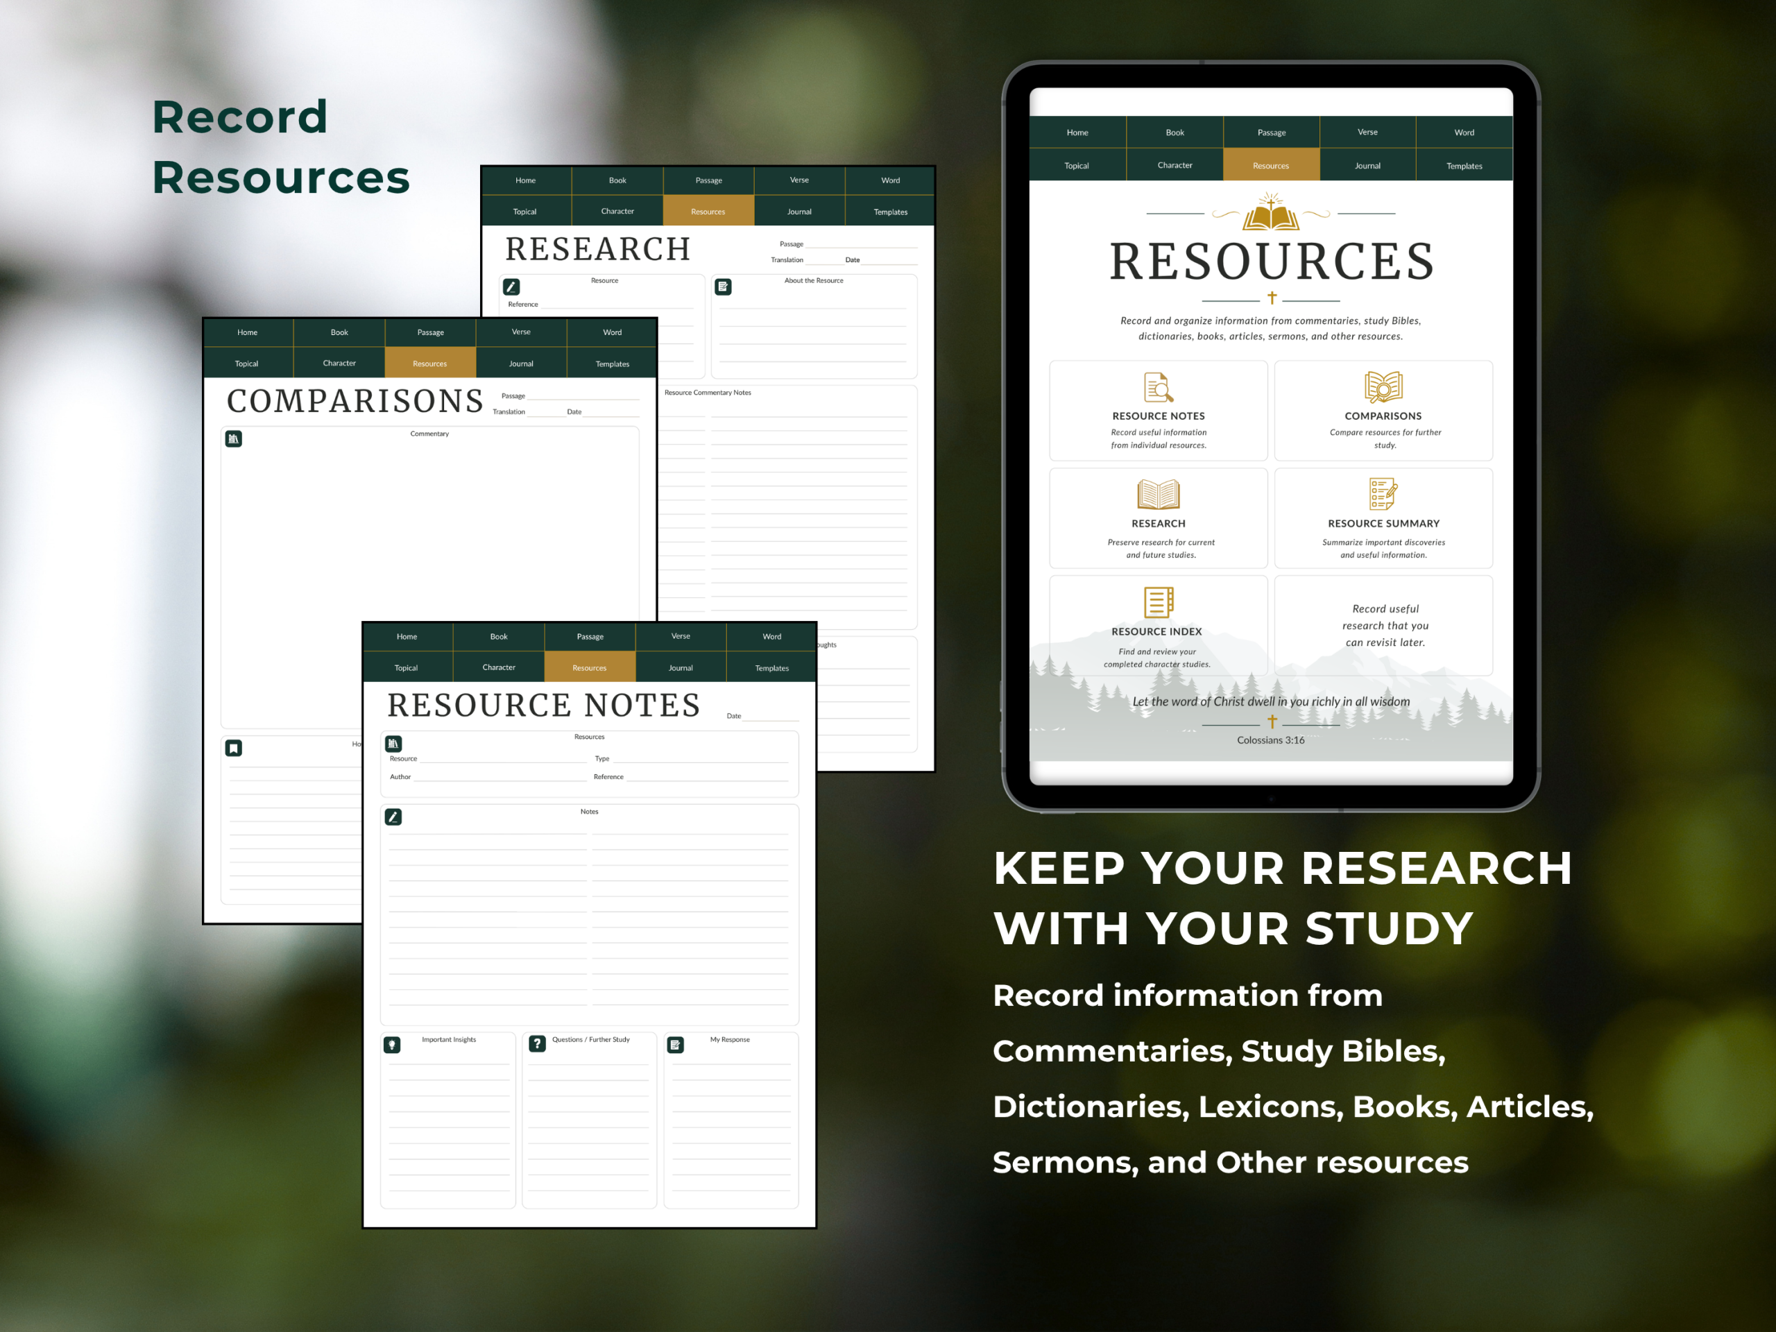The width and height of the screenshot is (1776, 1332).
Task: Click Templates tab on the Research page
Action: (x=890, y=211)
